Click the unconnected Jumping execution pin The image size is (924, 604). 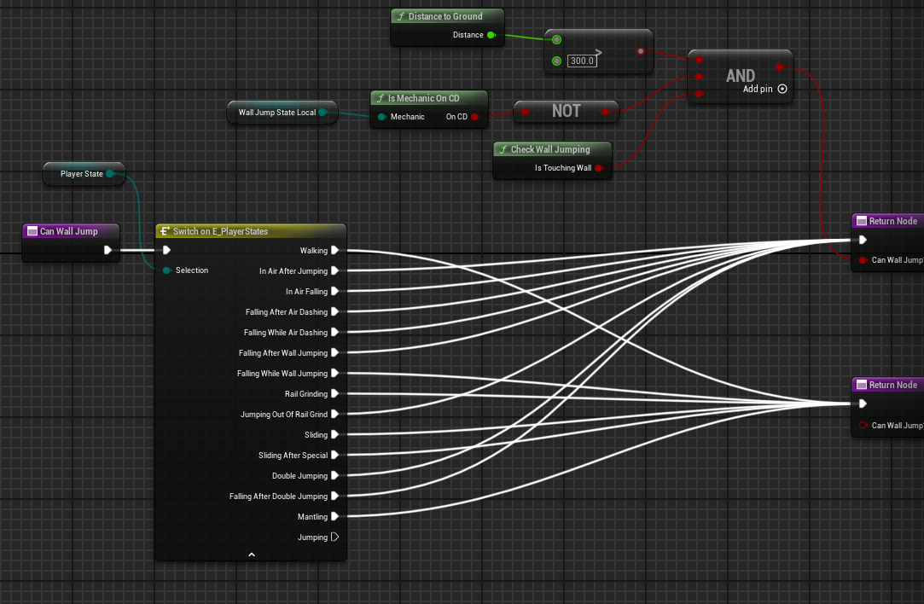(x=335, y=537)
